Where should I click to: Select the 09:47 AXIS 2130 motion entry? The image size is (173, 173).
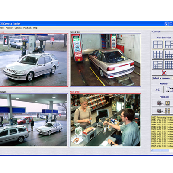pyautogui.click(x=162, y=120)
